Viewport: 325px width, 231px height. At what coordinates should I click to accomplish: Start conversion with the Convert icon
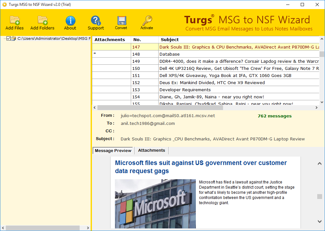(x=121, y=23)
